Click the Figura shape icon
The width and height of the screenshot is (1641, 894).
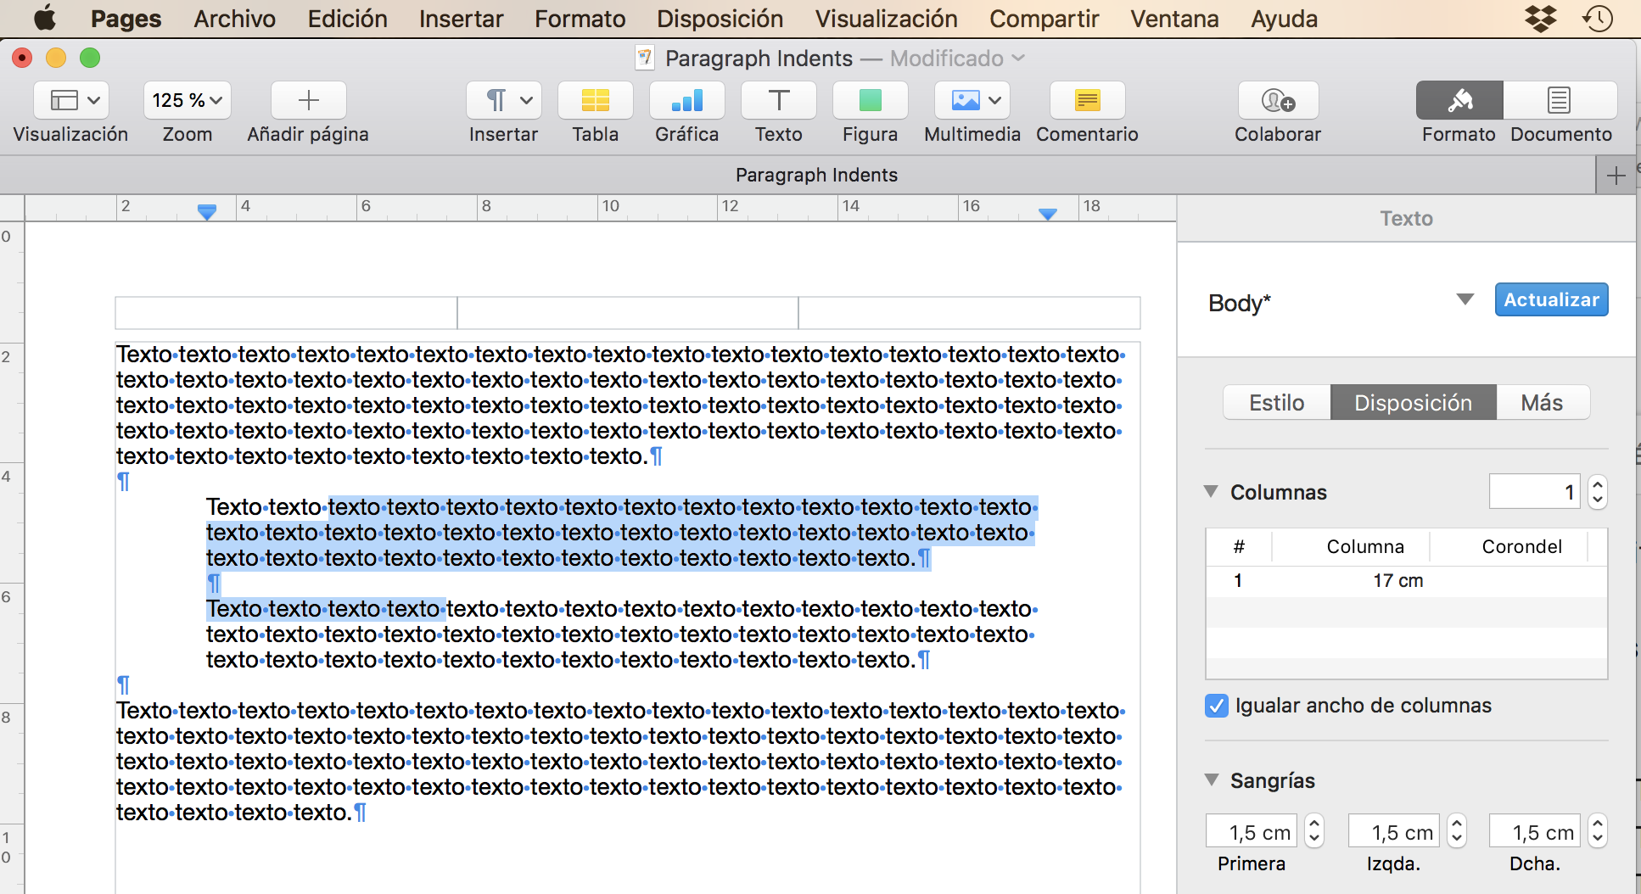pos(870,101)
